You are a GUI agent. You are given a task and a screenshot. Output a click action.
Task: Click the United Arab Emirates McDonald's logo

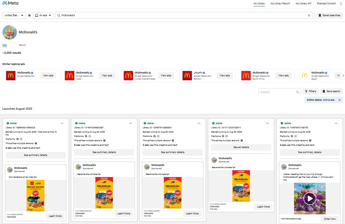[128, 76]
